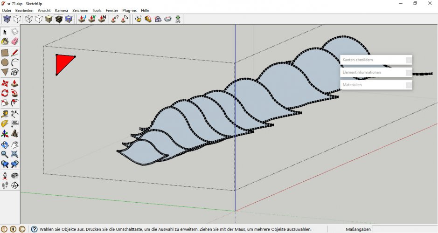Switch to Shaded With Textures style
This screenshot has width=438, height=233.
59,19
